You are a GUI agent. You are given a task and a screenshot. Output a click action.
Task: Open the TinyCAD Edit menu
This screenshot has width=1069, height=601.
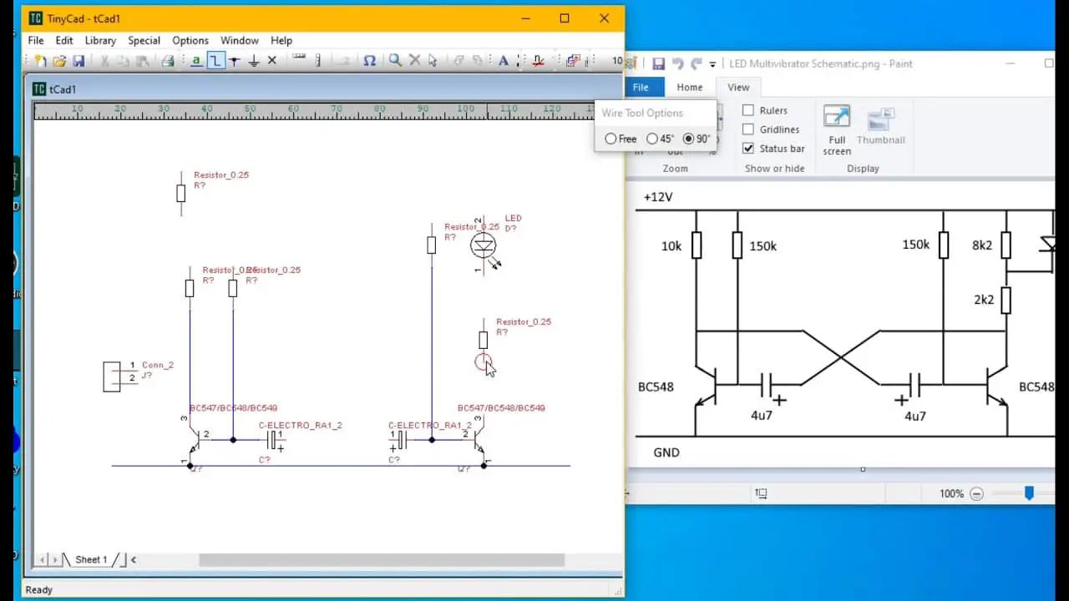click(x=64, y=40)
